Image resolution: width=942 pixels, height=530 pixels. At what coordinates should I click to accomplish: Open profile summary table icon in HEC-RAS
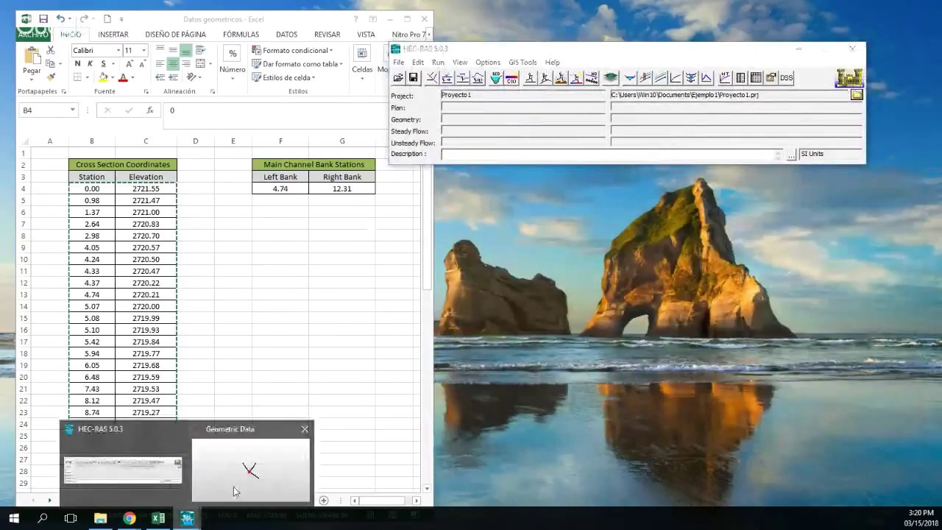[x=756, y=77]
